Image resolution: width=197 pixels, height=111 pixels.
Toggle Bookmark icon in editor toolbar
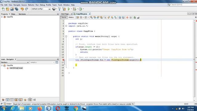pyautogui.click(x=115, y=17)
